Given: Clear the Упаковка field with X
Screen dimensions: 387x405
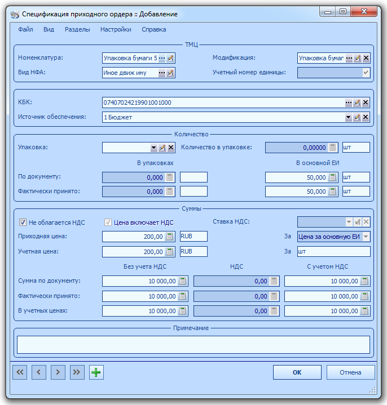Looking at the screenshot, I should coord(171,148).
